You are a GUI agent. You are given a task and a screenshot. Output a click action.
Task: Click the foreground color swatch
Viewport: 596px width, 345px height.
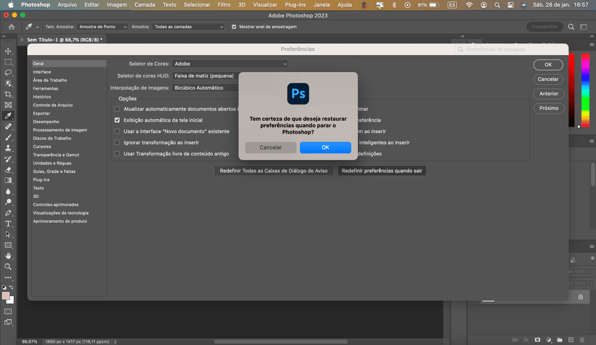pyautogui.click(x=5, y=296)
